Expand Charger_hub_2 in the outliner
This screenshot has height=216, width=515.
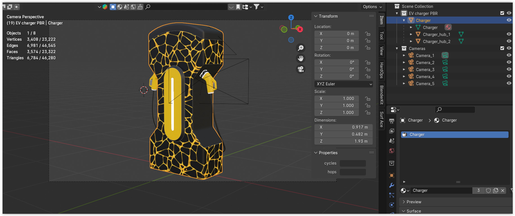point(411,41)
